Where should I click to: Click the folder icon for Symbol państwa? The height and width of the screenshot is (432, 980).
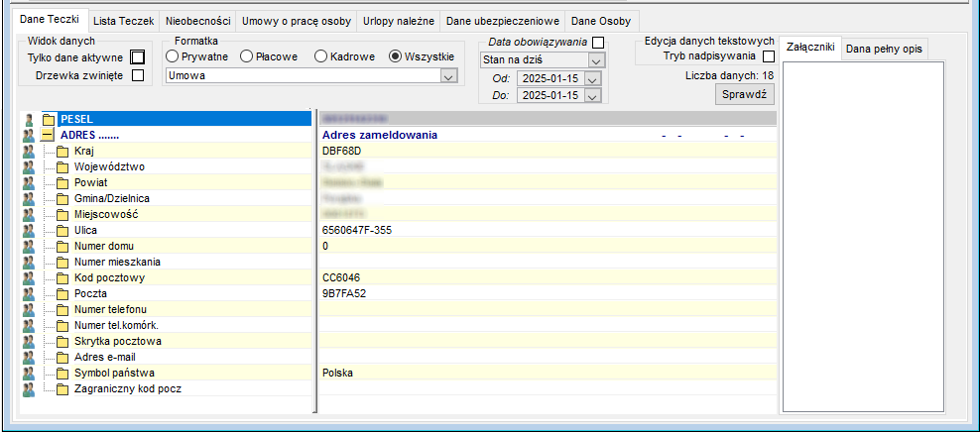61,374
